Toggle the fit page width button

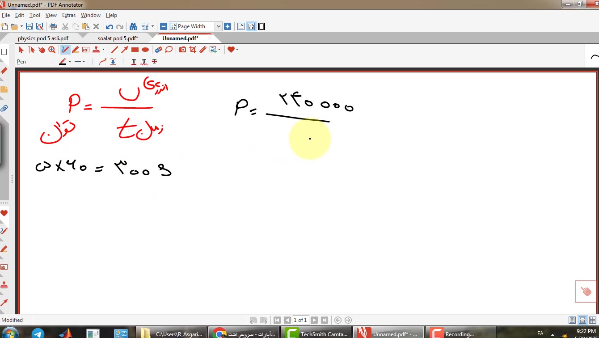(251, 26)
